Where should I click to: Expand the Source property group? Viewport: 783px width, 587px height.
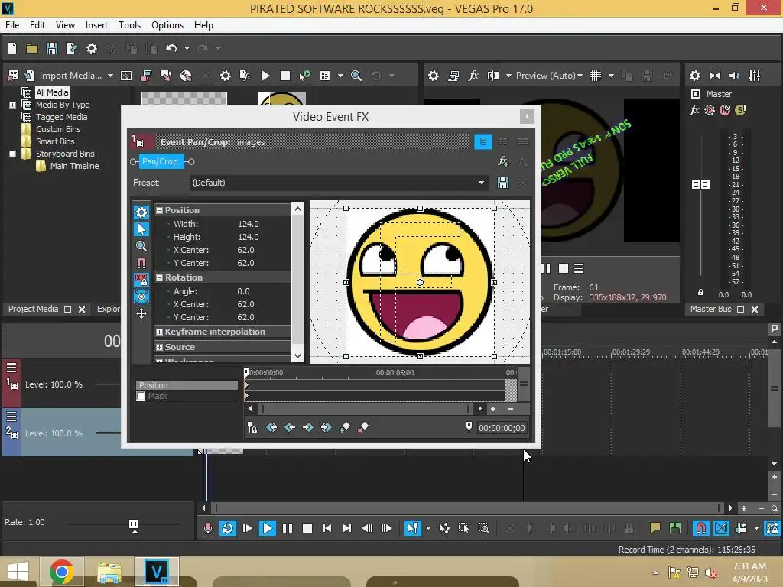click(x=159, y=347)
